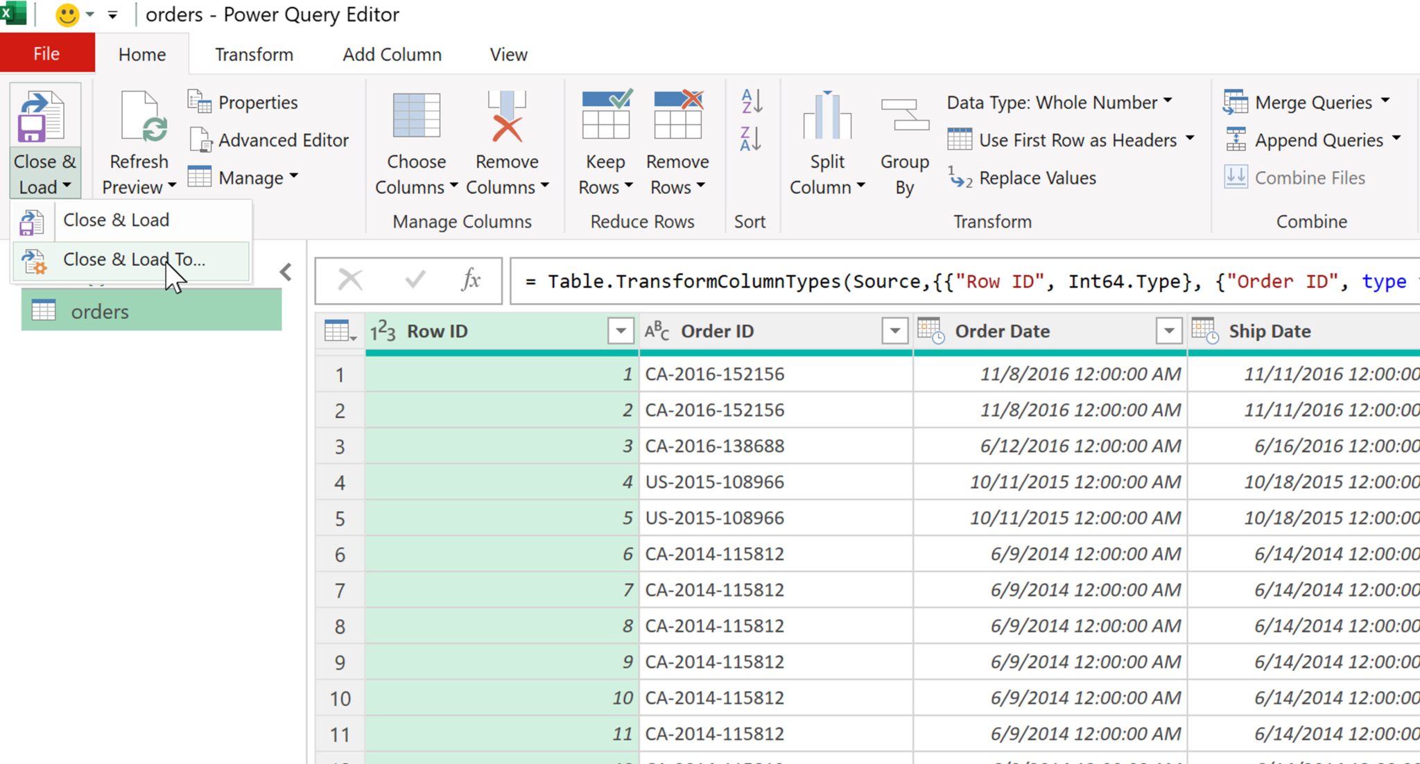Collapse the queries pane with the chevron

click(x=285, y=272)
